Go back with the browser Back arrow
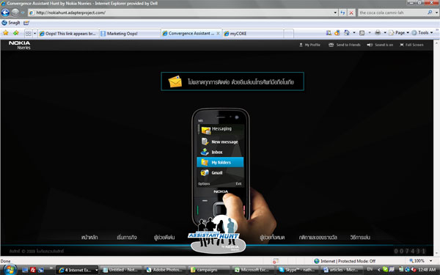The width and height of the screenshot is (440, 275). 5,12
